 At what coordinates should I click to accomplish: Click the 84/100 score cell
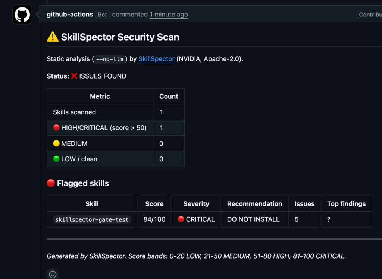tap(154, 219)
